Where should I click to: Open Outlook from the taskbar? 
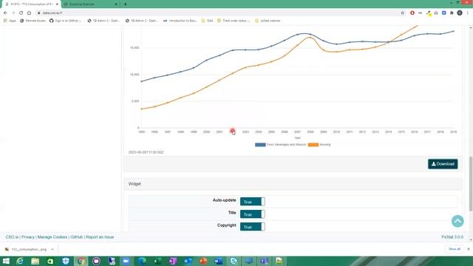tap(188, 261)
